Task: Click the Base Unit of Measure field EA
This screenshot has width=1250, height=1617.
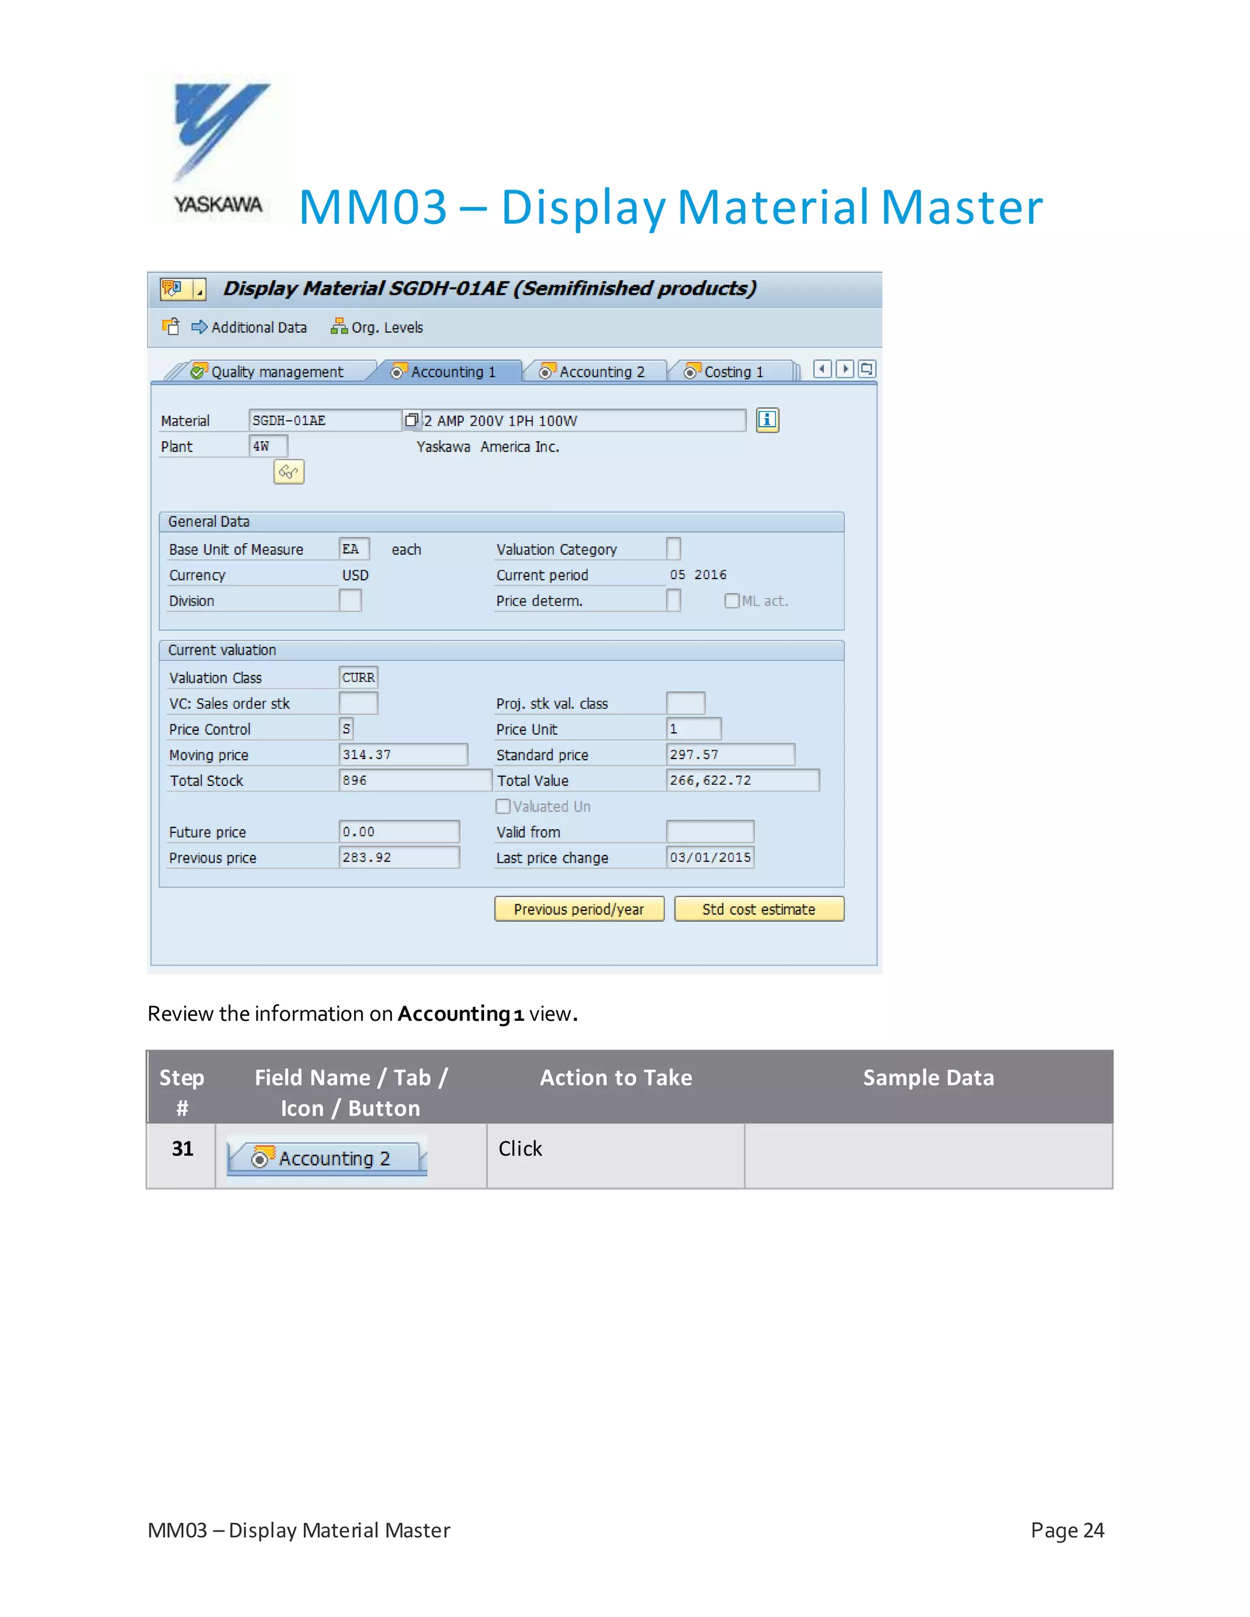Action: tap(354, 549)
